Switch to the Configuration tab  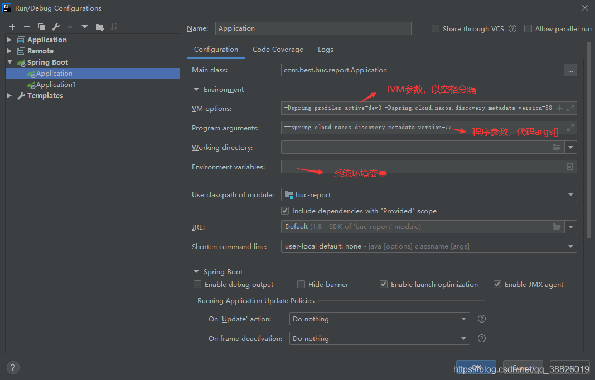[x=216, y=49]
